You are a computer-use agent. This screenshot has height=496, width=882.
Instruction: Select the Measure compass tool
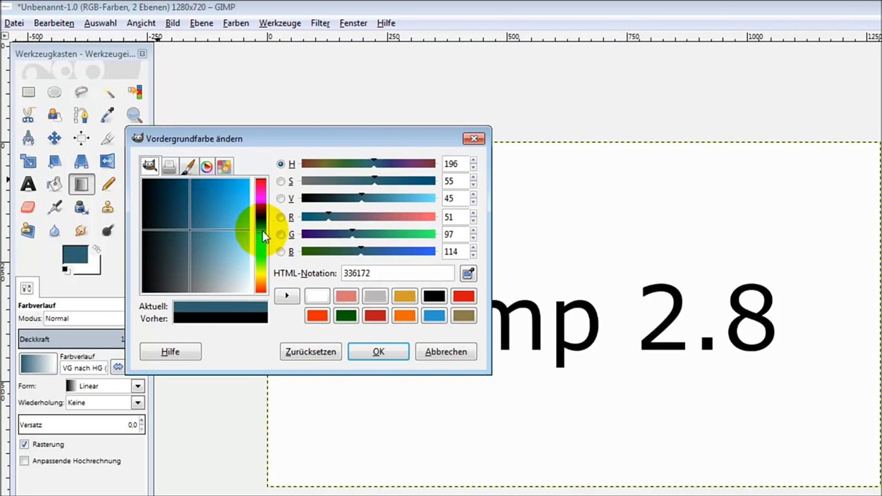(x=28, y=138)
